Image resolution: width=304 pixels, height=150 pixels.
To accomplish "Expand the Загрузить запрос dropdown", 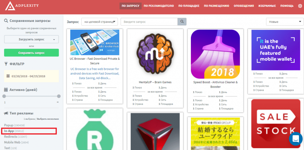I will [x=31, y=40].
